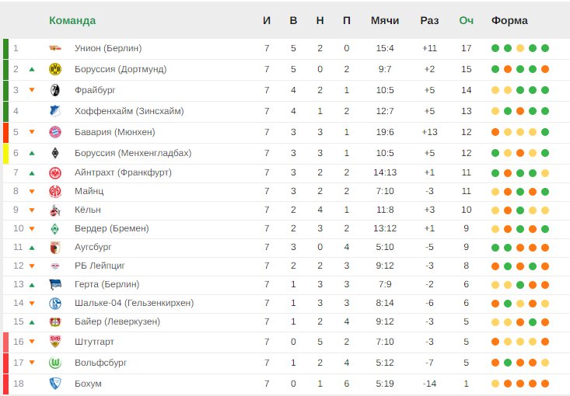
Task: Click the Union Berlin club logo
Action: (54, 48)
